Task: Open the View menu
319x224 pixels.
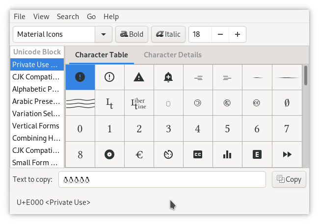Action: point(41,17)
